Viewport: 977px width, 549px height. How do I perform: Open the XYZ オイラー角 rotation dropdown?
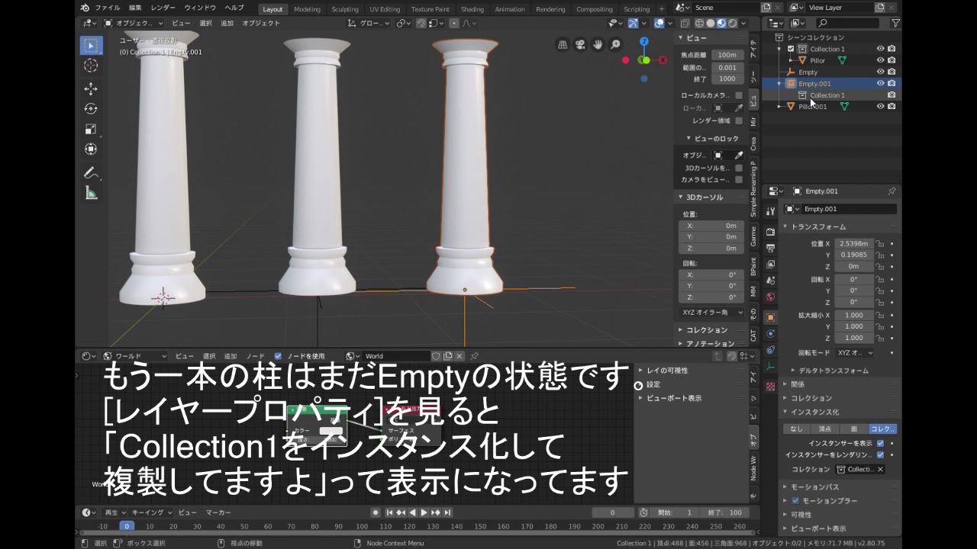[x=711, y=313]
